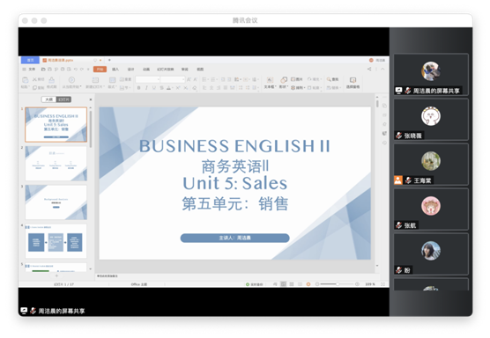Click the Undo arrow in quick toolbar
This screenshot has height=338, width=490.
76,69
